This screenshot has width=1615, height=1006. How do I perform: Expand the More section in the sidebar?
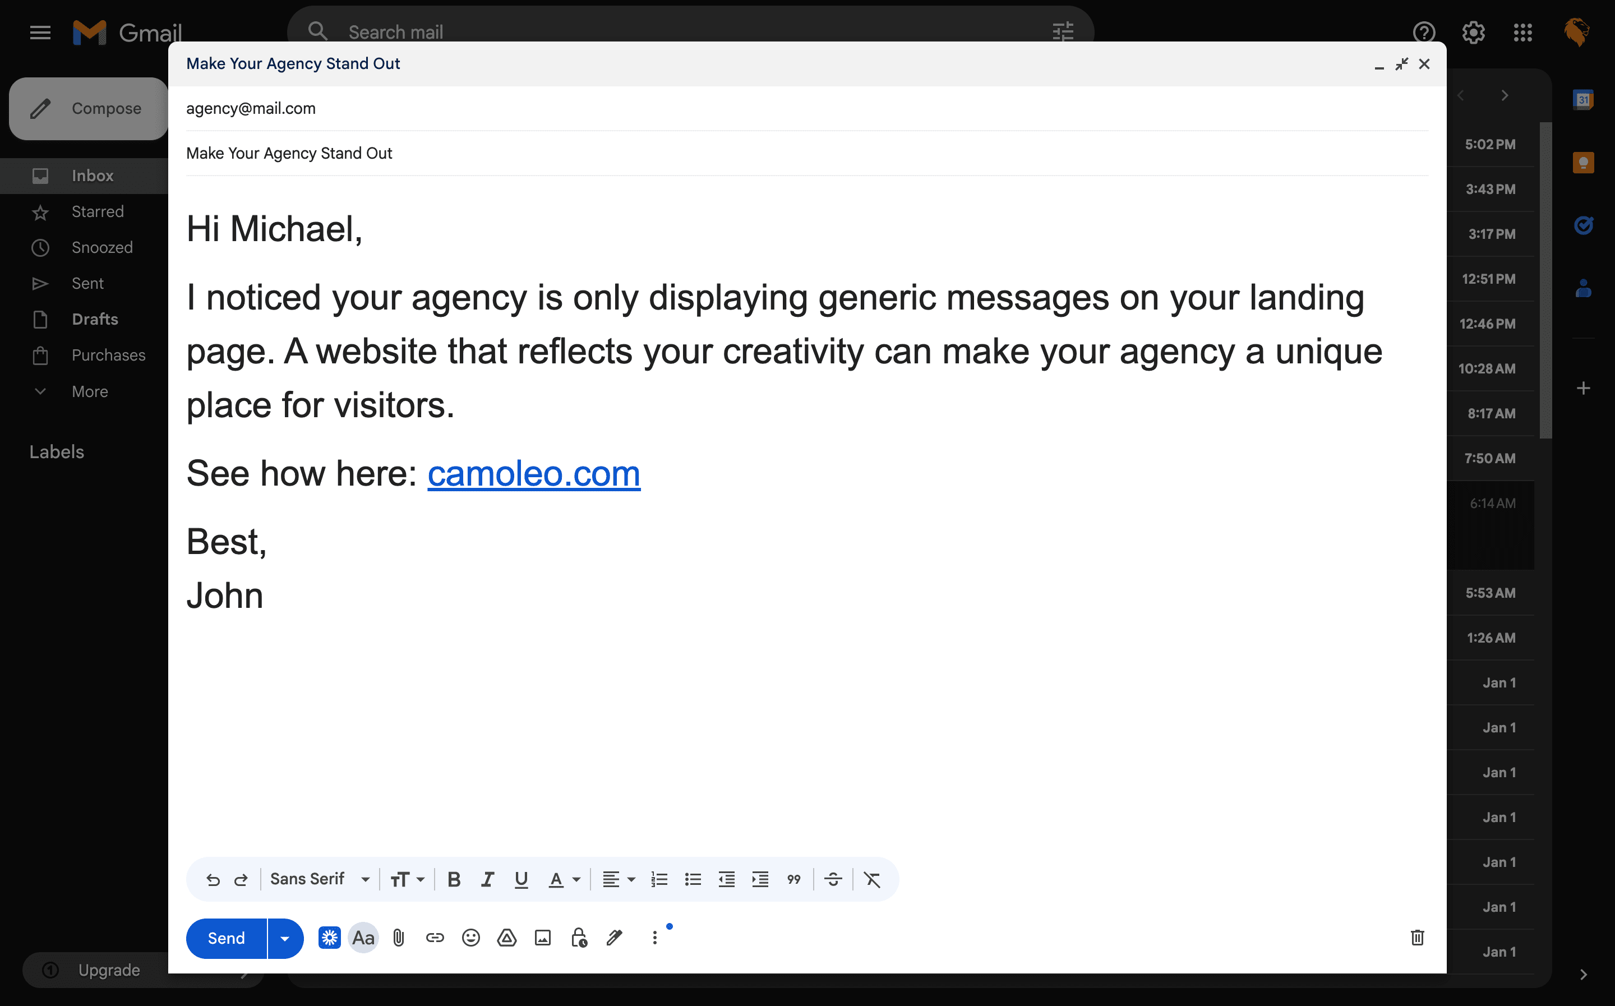point(89,392)
